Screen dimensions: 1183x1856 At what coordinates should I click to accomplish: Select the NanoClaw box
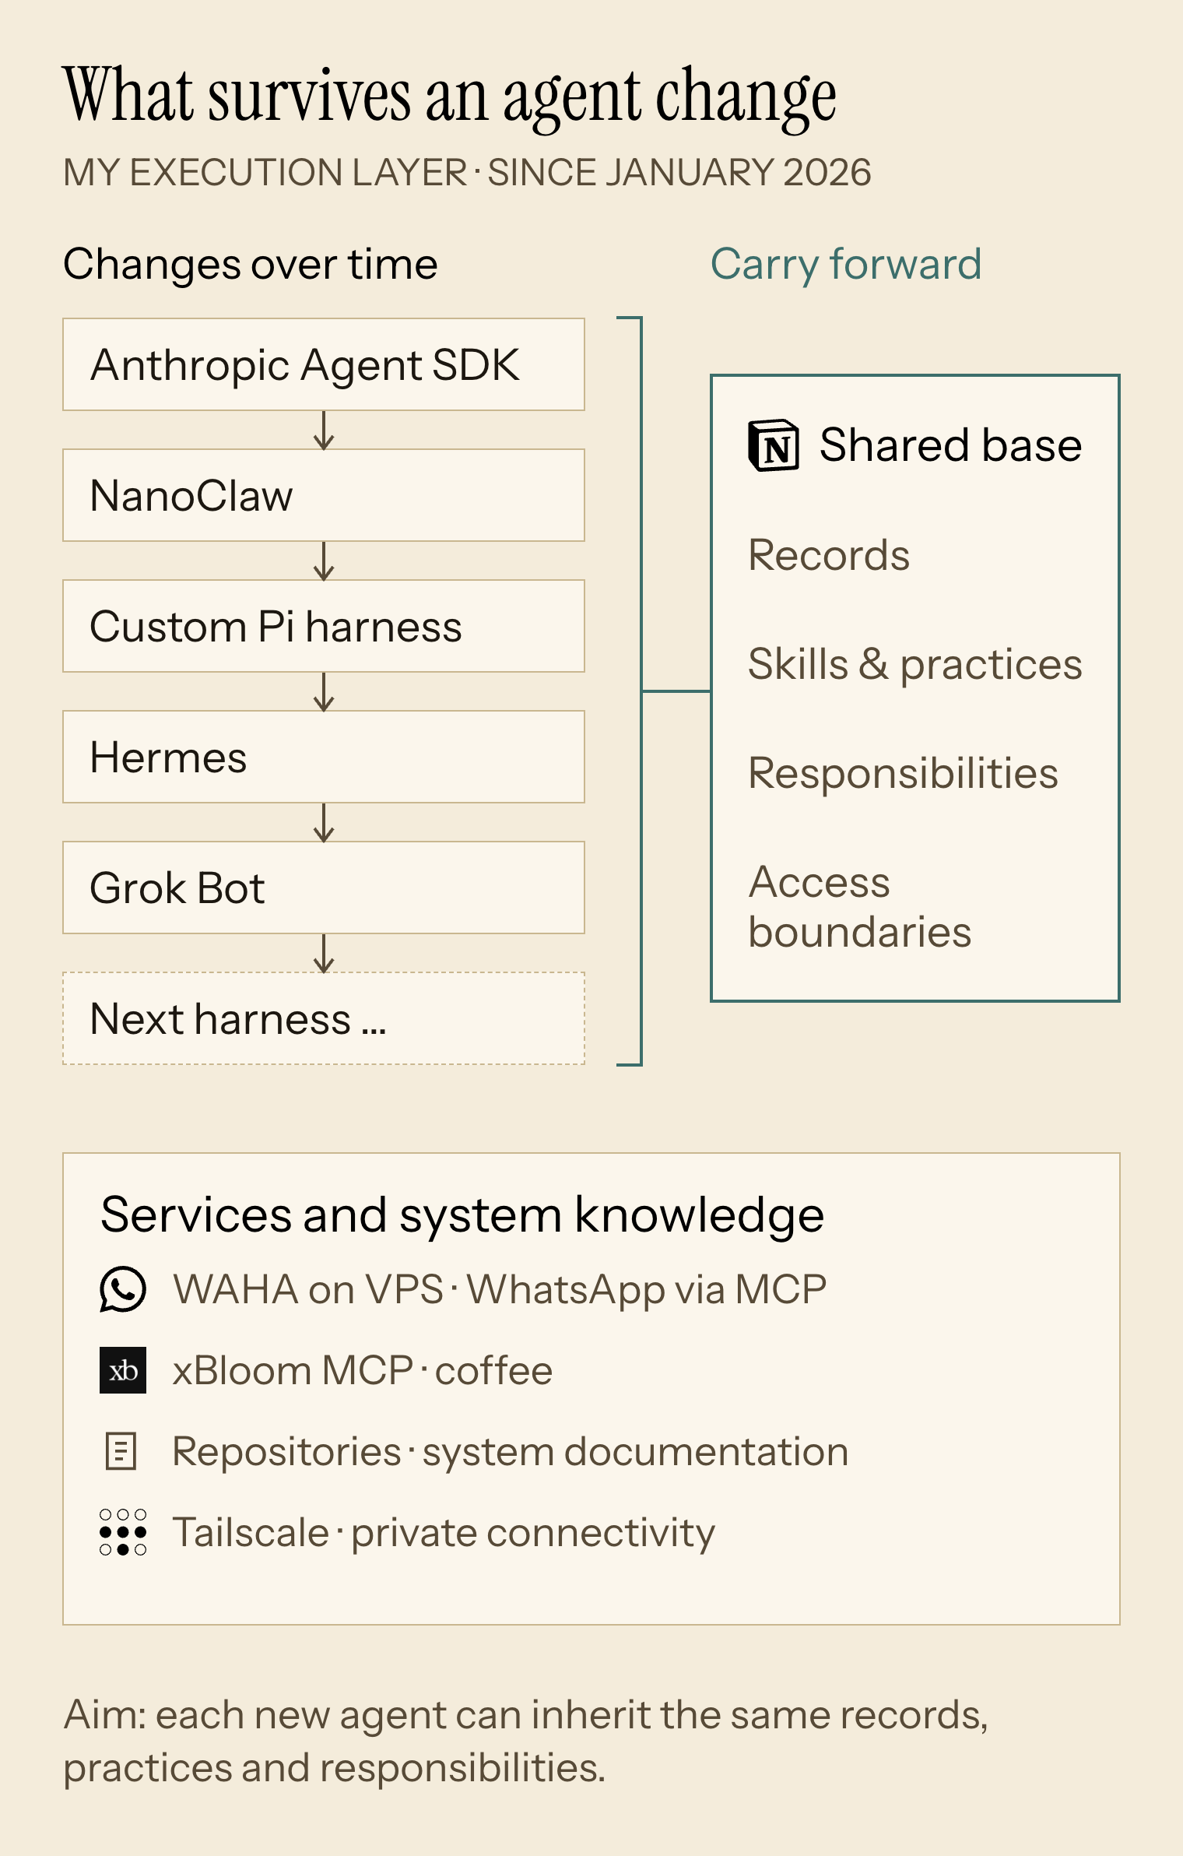(x=324, y=495)
